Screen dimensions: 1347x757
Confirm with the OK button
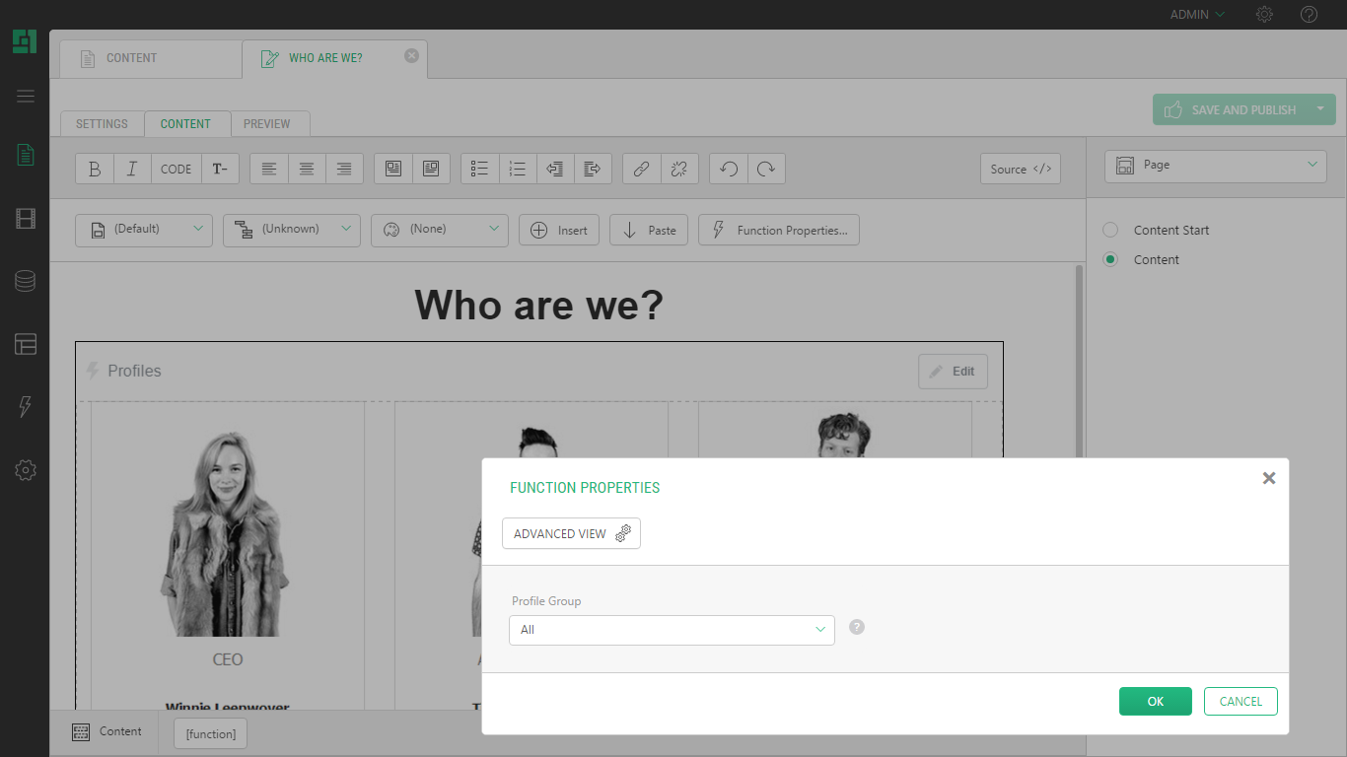pyautogui.click(x=1155, y=701)
